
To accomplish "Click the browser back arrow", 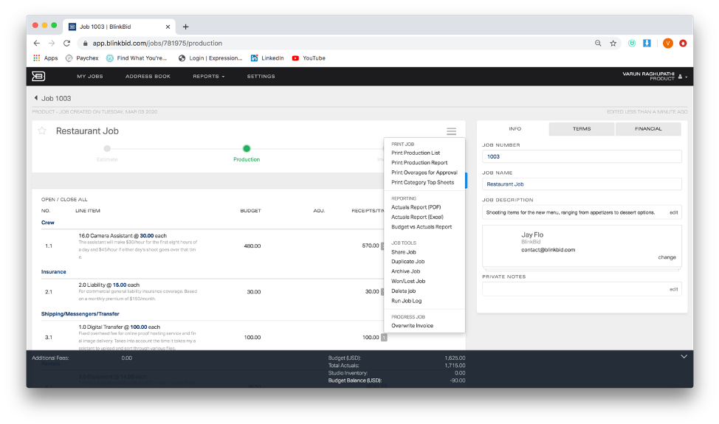I will pyautogui.click(x=37, y=43).
